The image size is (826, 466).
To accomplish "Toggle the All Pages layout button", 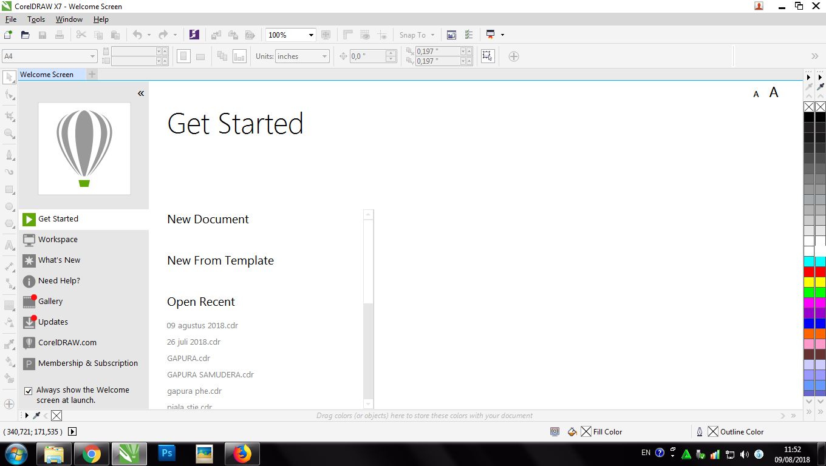I will pos(222,56).
